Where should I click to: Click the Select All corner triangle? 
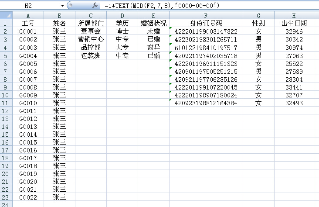click(x=6, y=15)
